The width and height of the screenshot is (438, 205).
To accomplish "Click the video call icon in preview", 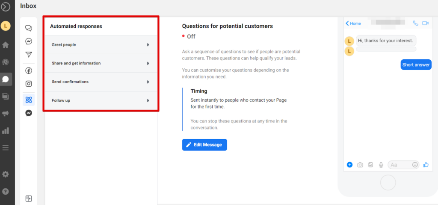I will click(x=425, y=23).
